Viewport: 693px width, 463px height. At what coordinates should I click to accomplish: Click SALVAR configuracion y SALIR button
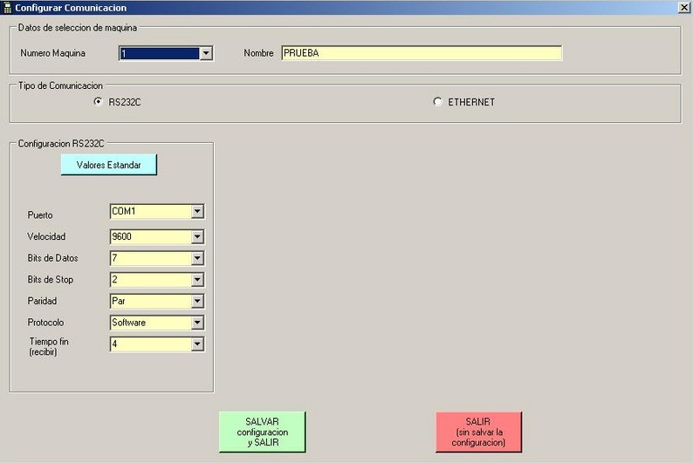tap(262, 432)
